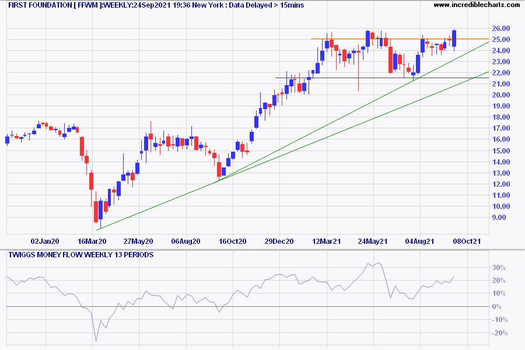Select the 08Oct21 date axis label

point(467,242)
